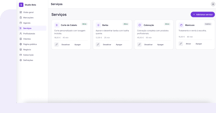Click the Corte de Cabelo card title

pos(69,25)
